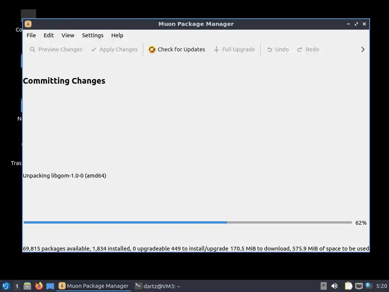Screen dimensions: 389x292
Task: Click the installation progress bar
Action: click(188, 222)
